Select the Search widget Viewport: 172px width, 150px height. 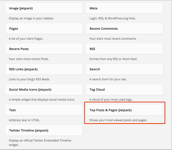pos(124,69)
